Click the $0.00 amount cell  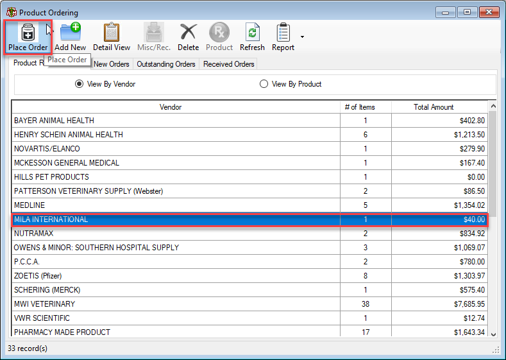coord(439,177)
